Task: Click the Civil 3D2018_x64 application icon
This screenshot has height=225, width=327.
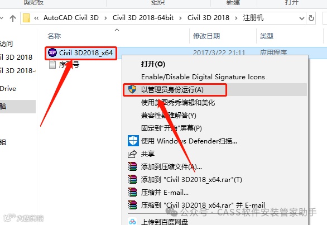Action: click(52, 52)
